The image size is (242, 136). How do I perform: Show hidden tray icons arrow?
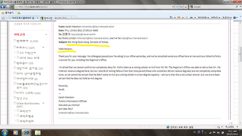[206, 133]
